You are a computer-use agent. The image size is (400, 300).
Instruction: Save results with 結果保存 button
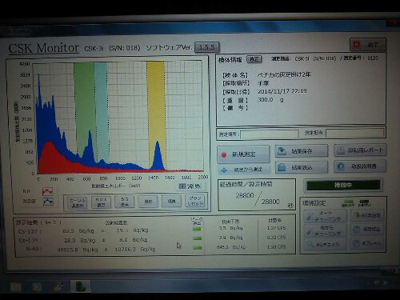(x=302, y=151)
